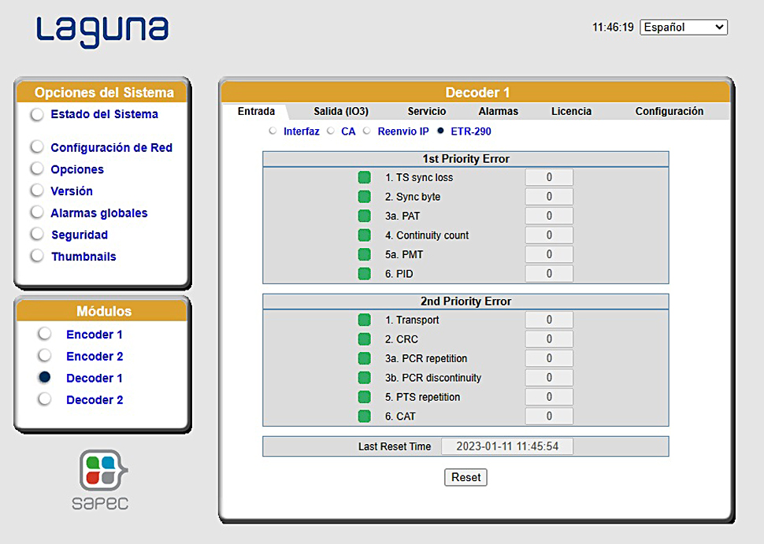Click the green CAT status indicator

[x=365, y=416]
